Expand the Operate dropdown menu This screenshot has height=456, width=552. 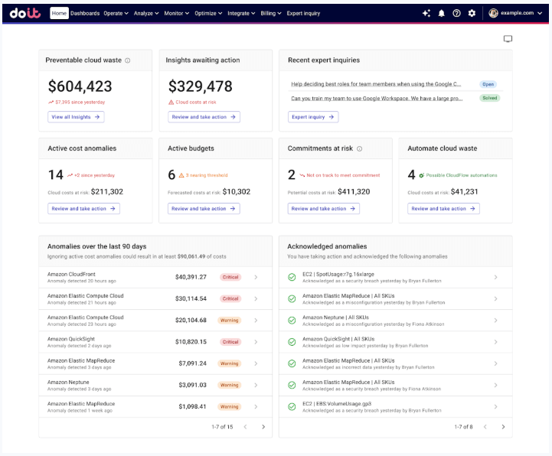coord(116,13)
